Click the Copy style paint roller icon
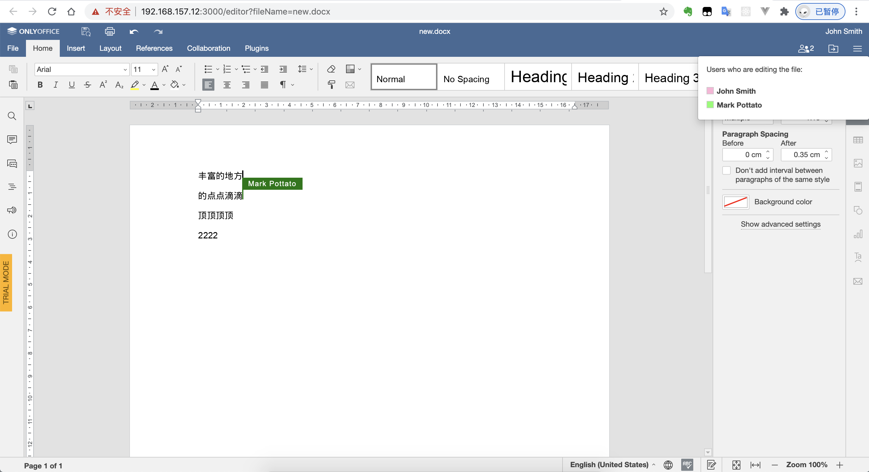The image size is (869, 472). (331, 85)
